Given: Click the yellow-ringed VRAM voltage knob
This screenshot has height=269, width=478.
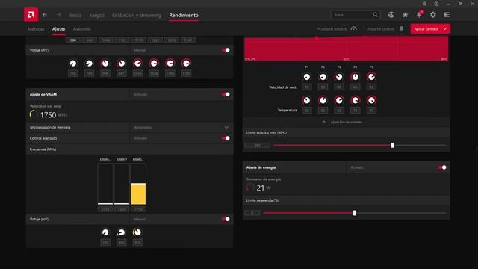Looking at the screenshot, I should point(137,232).
